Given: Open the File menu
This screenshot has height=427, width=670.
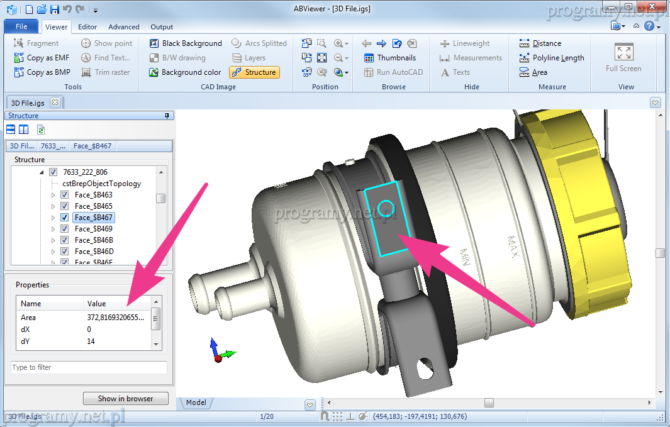Looking at the screenshot, I should (21, 26).
